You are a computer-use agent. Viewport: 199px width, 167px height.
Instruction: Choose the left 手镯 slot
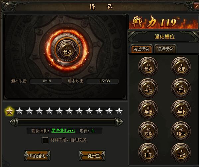point(148,110)
